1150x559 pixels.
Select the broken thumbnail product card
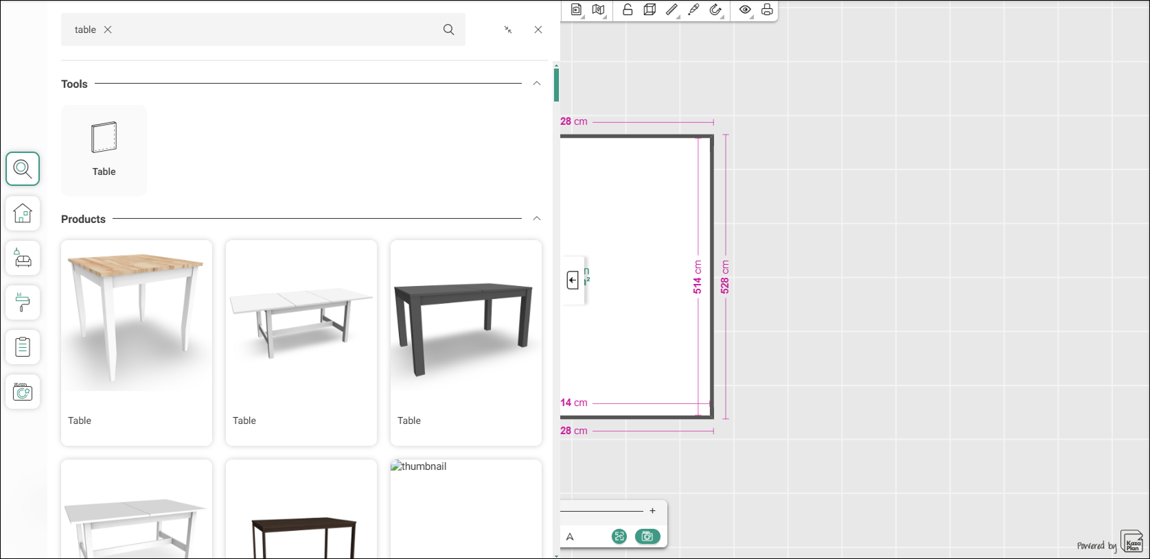(x=466, y=509)
